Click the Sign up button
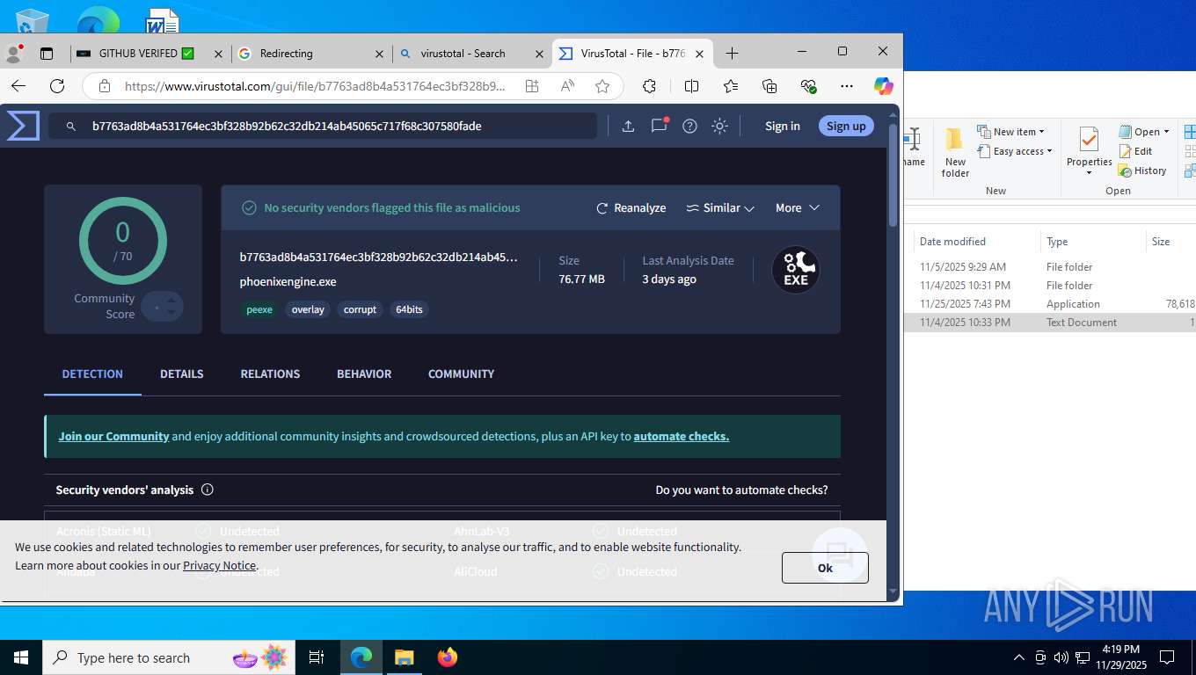This screenshot has width=1196, height=675. [x=846, y=126]
